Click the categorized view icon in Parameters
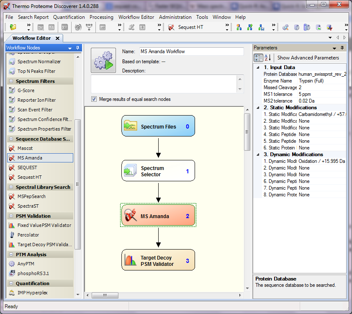This screenshot has height=314, width=352. (x=258, y=58)
